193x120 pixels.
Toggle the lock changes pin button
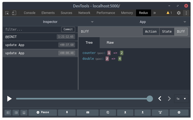67,113
